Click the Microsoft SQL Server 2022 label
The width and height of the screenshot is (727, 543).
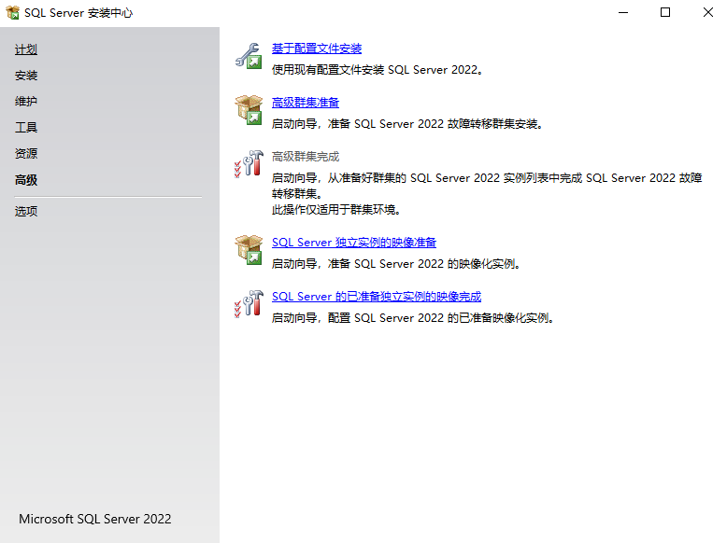(95, 519)
